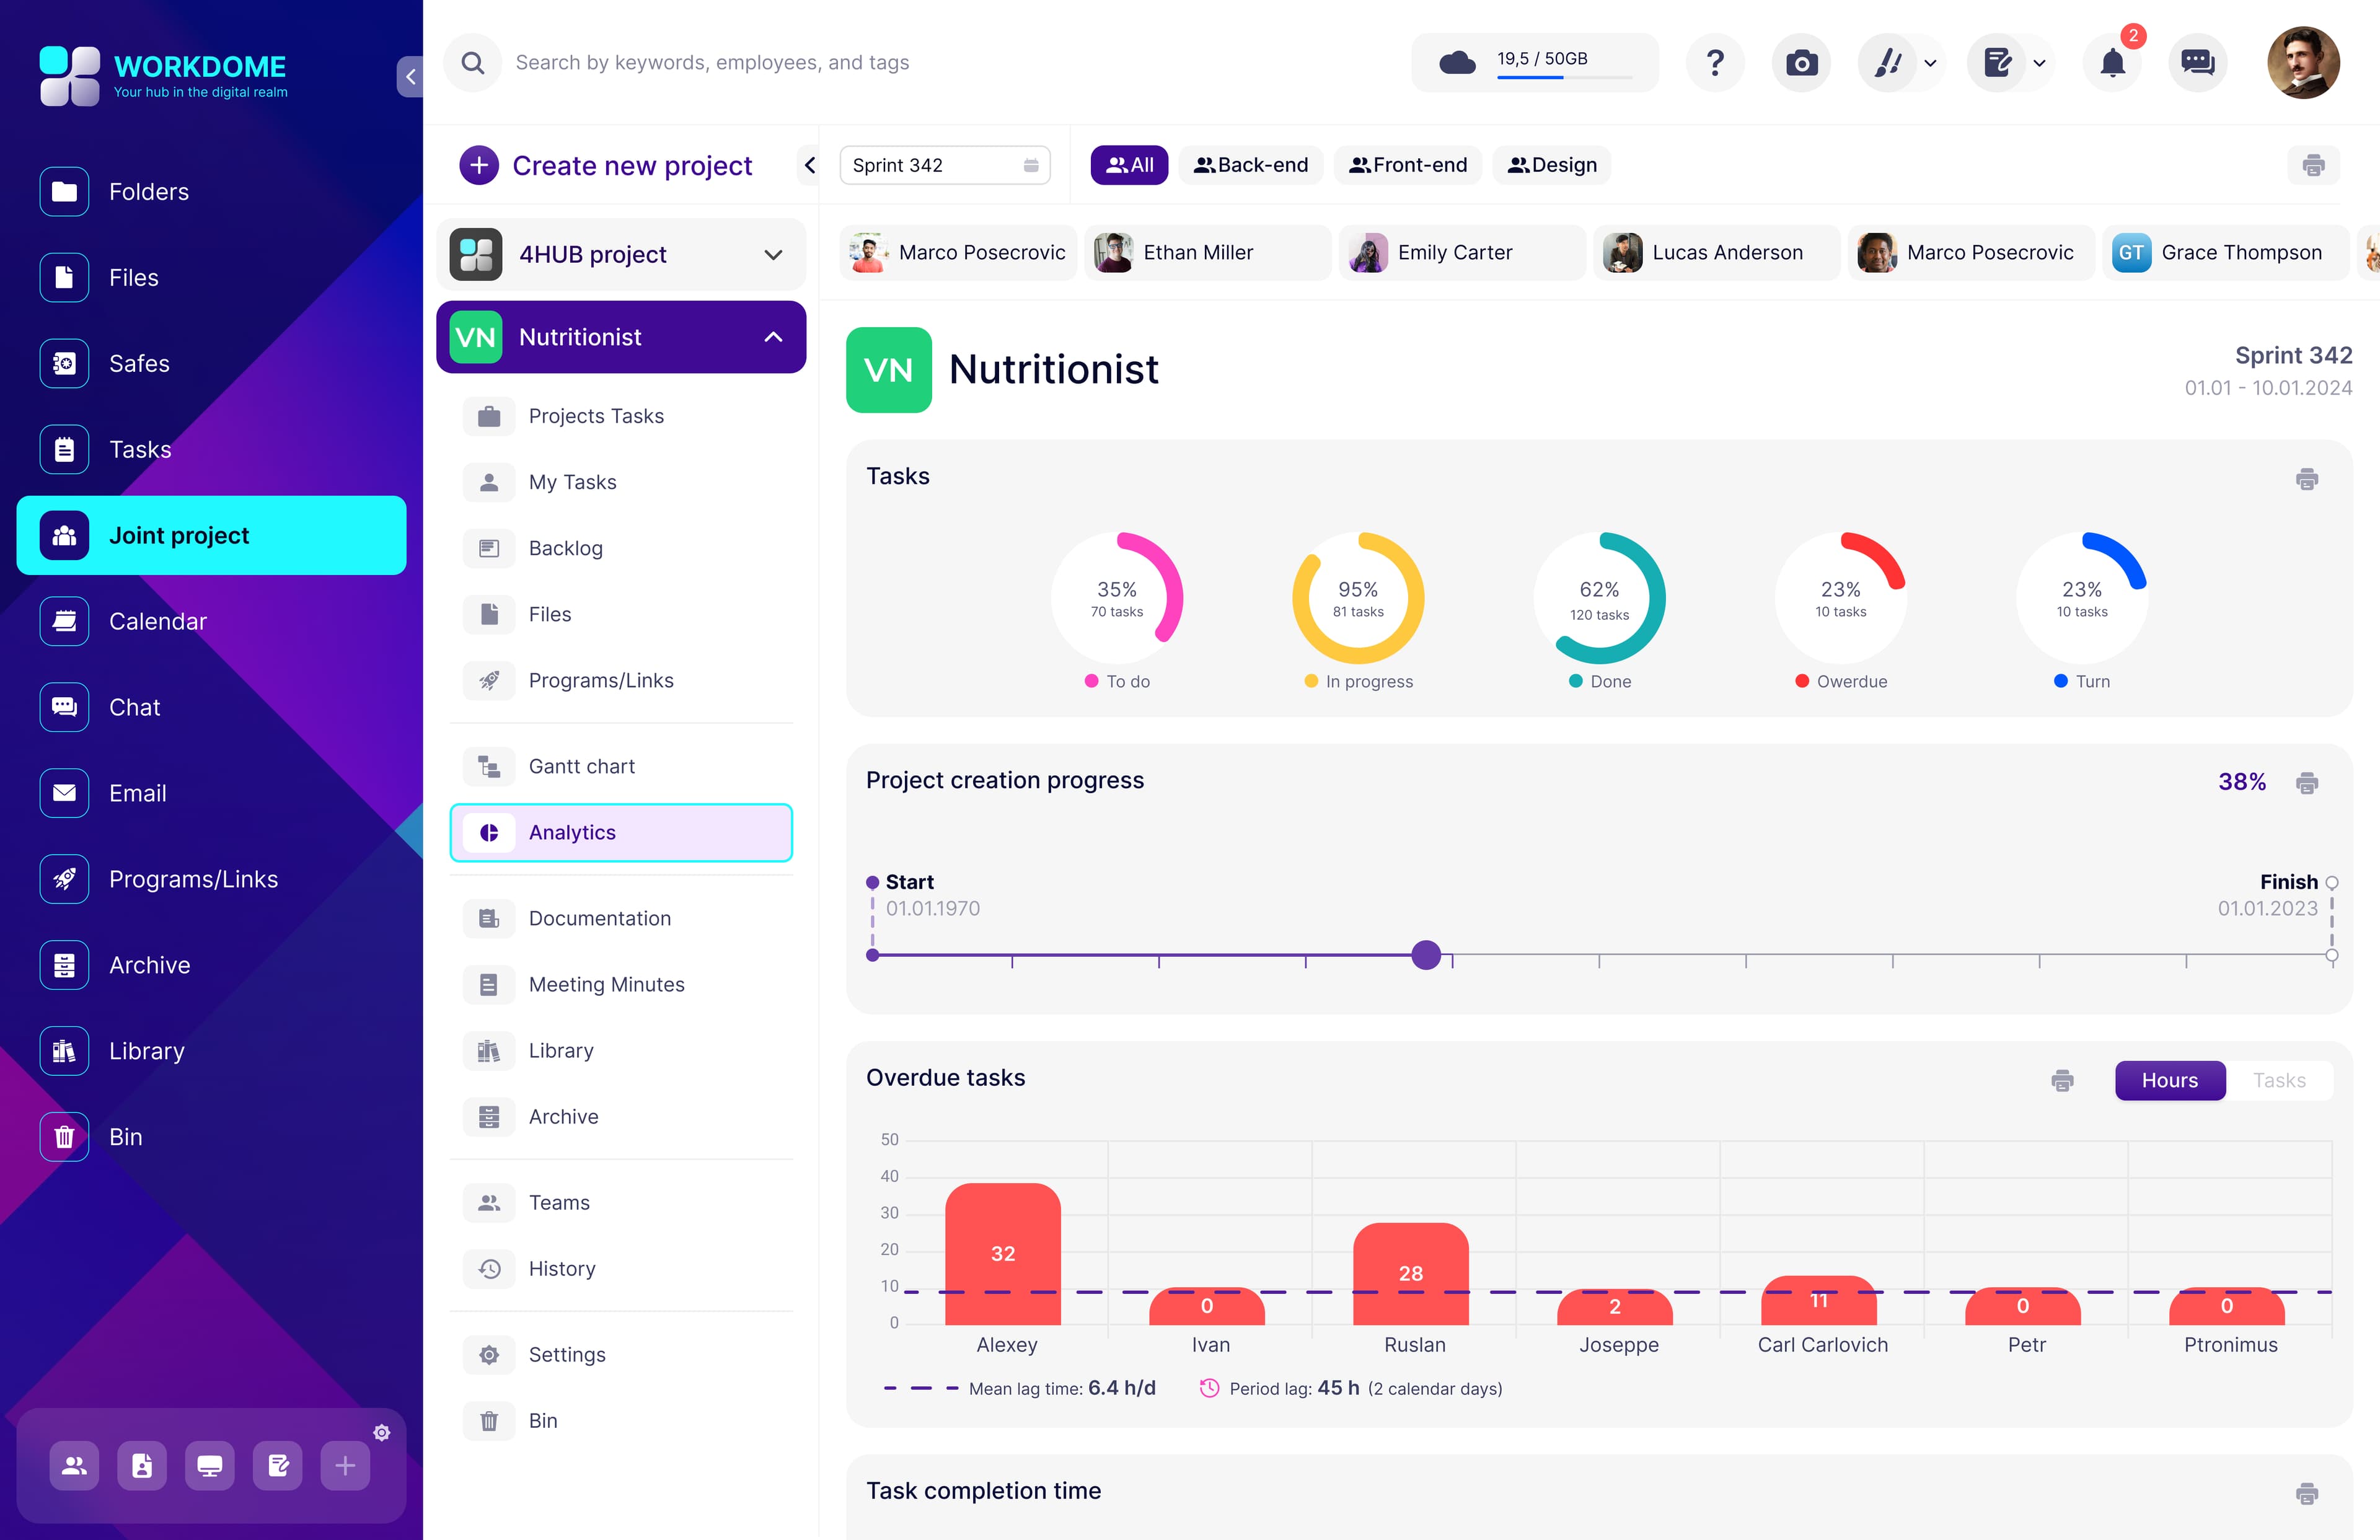Open Safes in the left sidebar
2380x1540 pixels.
pos(139,363)
